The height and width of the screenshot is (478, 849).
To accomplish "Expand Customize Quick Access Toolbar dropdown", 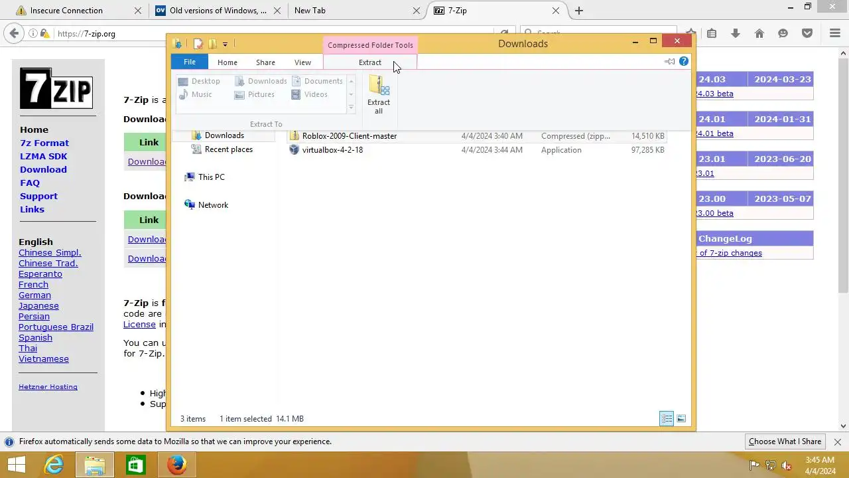I will pyautogui.click(x=226, y=44).
